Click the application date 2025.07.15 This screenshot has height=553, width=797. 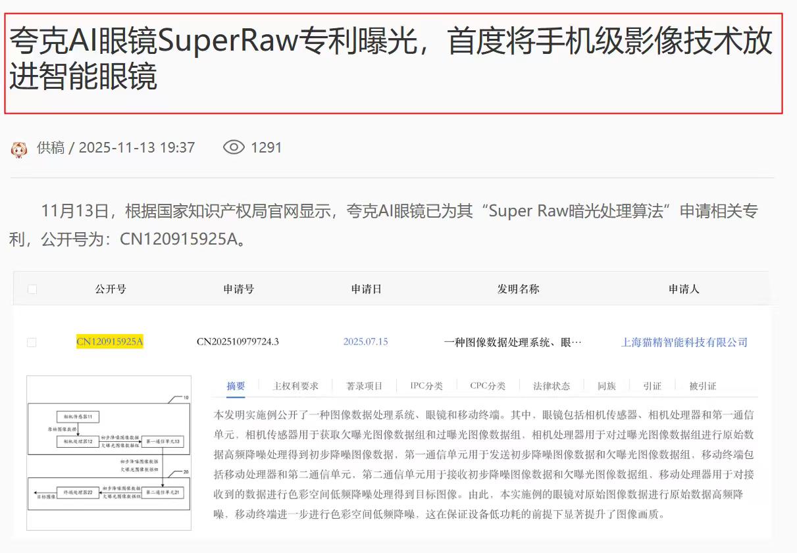(366, 342)
